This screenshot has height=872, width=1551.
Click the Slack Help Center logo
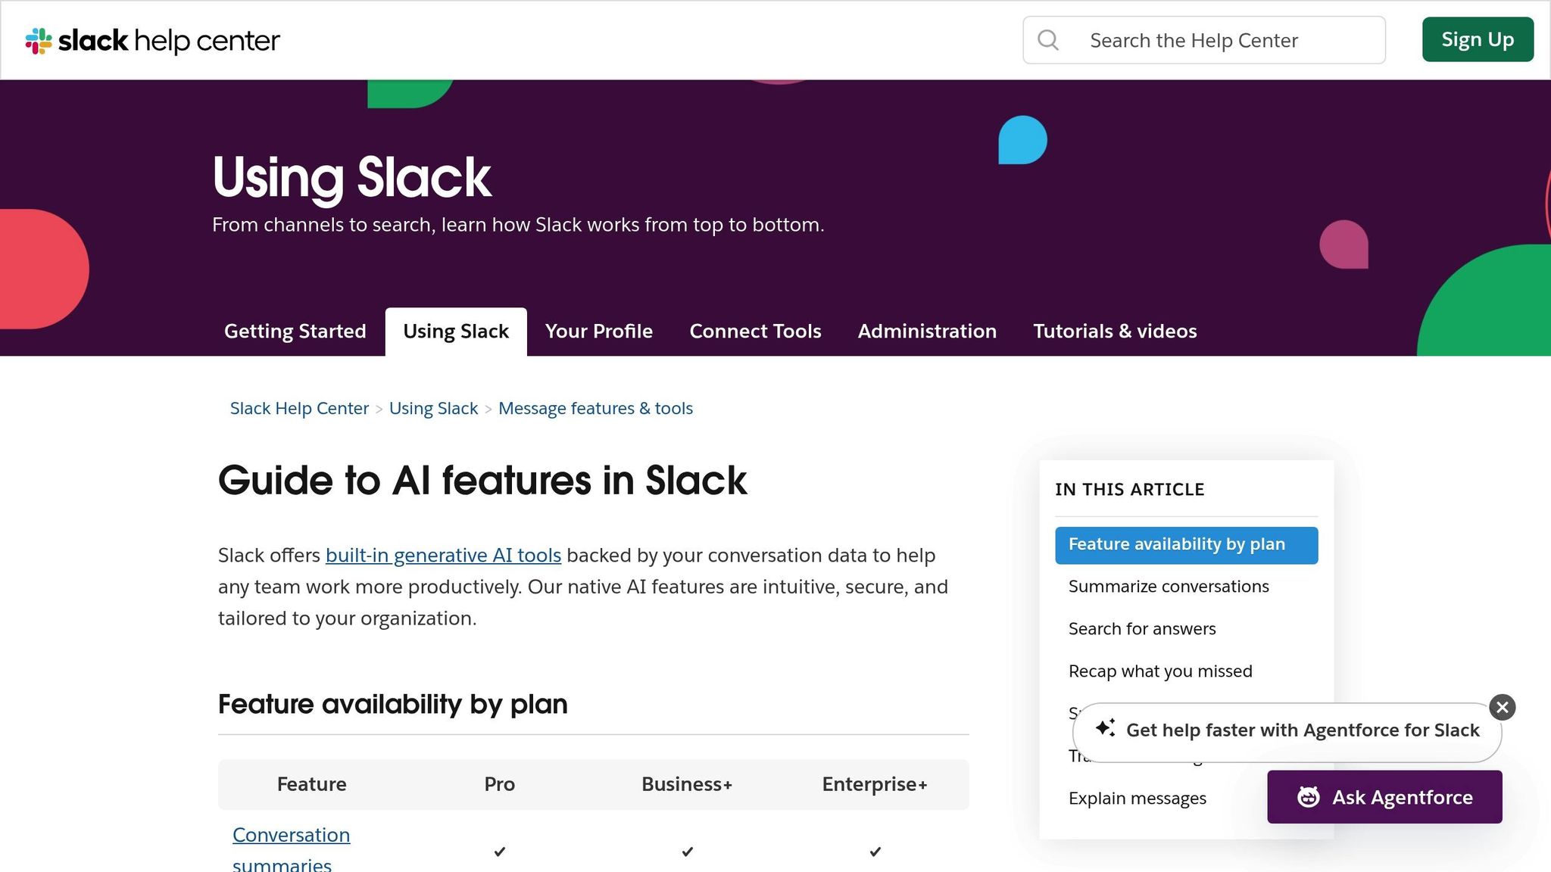tap(151, 39)
